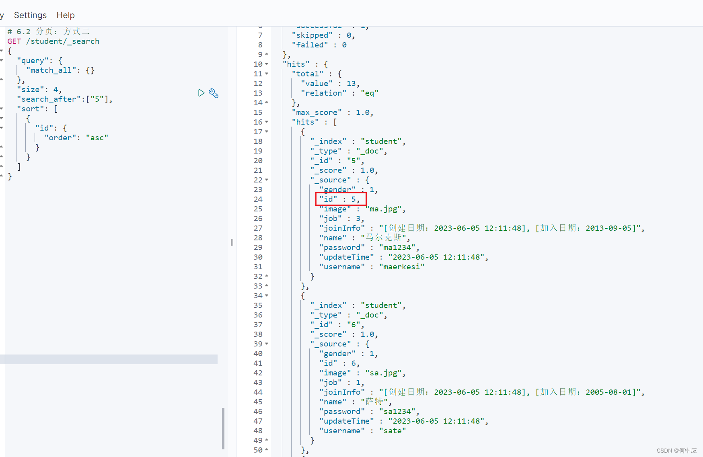Click the "value" : 13 response line
This screenshot has height=457, width=703.
click(330, 84)
